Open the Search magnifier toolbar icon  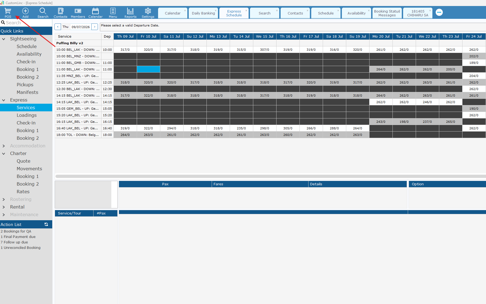click(43, 11)
